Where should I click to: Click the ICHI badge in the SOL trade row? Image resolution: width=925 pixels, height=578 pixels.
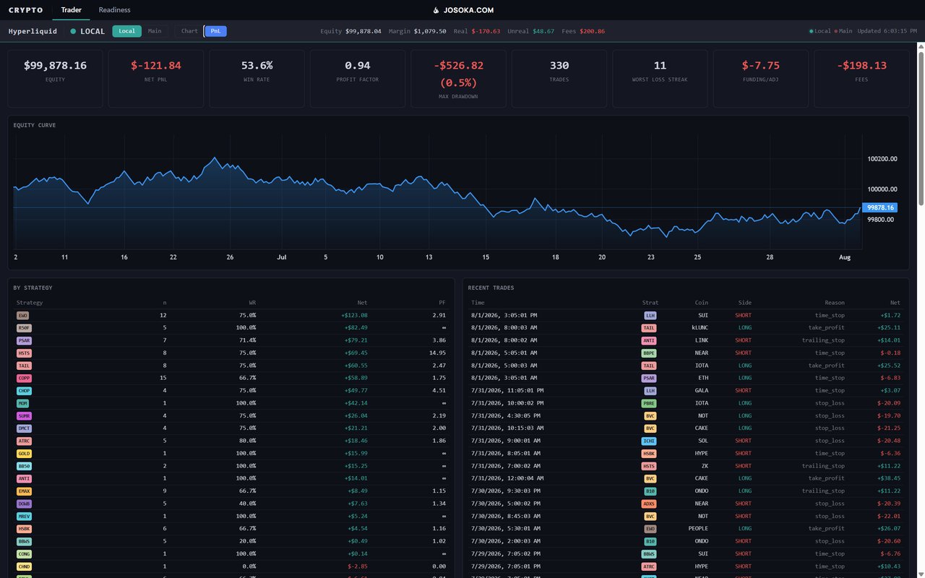649,441
